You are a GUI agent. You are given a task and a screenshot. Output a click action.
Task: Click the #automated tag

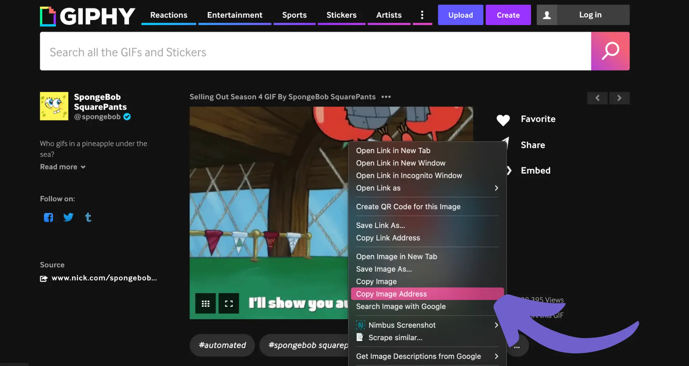[222, 345]
